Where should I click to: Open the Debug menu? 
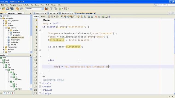[x=37, y=5]
